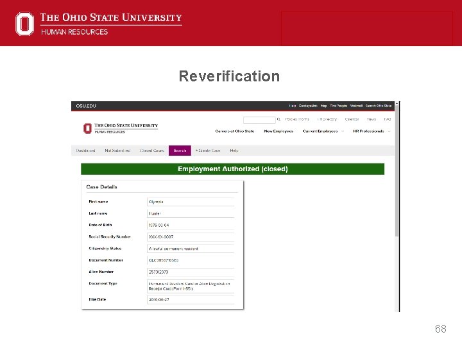Click the Help link in dark top bar

(x=293, y=106)
